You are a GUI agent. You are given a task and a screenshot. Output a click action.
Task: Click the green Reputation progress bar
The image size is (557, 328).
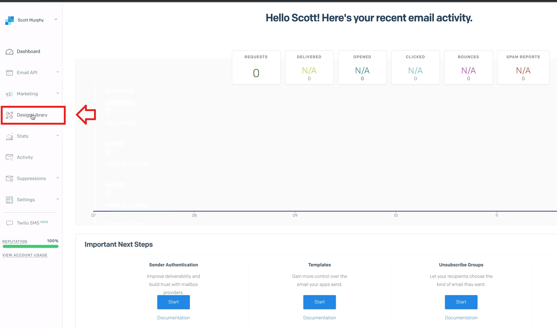(30, 246)
